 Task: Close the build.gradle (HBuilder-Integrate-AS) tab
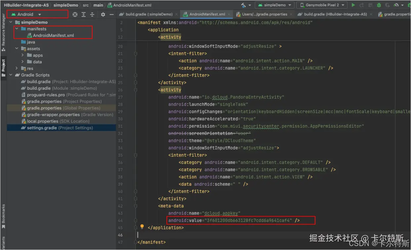click(x=371, y=15)
